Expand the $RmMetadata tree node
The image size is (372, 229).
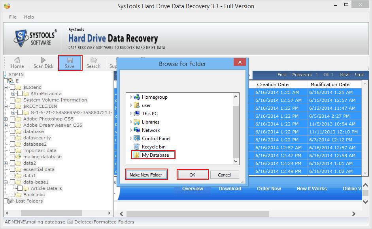click(13, 94)
